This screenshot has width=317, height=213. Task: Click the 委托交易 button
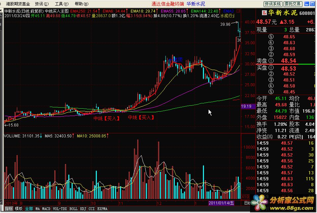pos(293,4)
